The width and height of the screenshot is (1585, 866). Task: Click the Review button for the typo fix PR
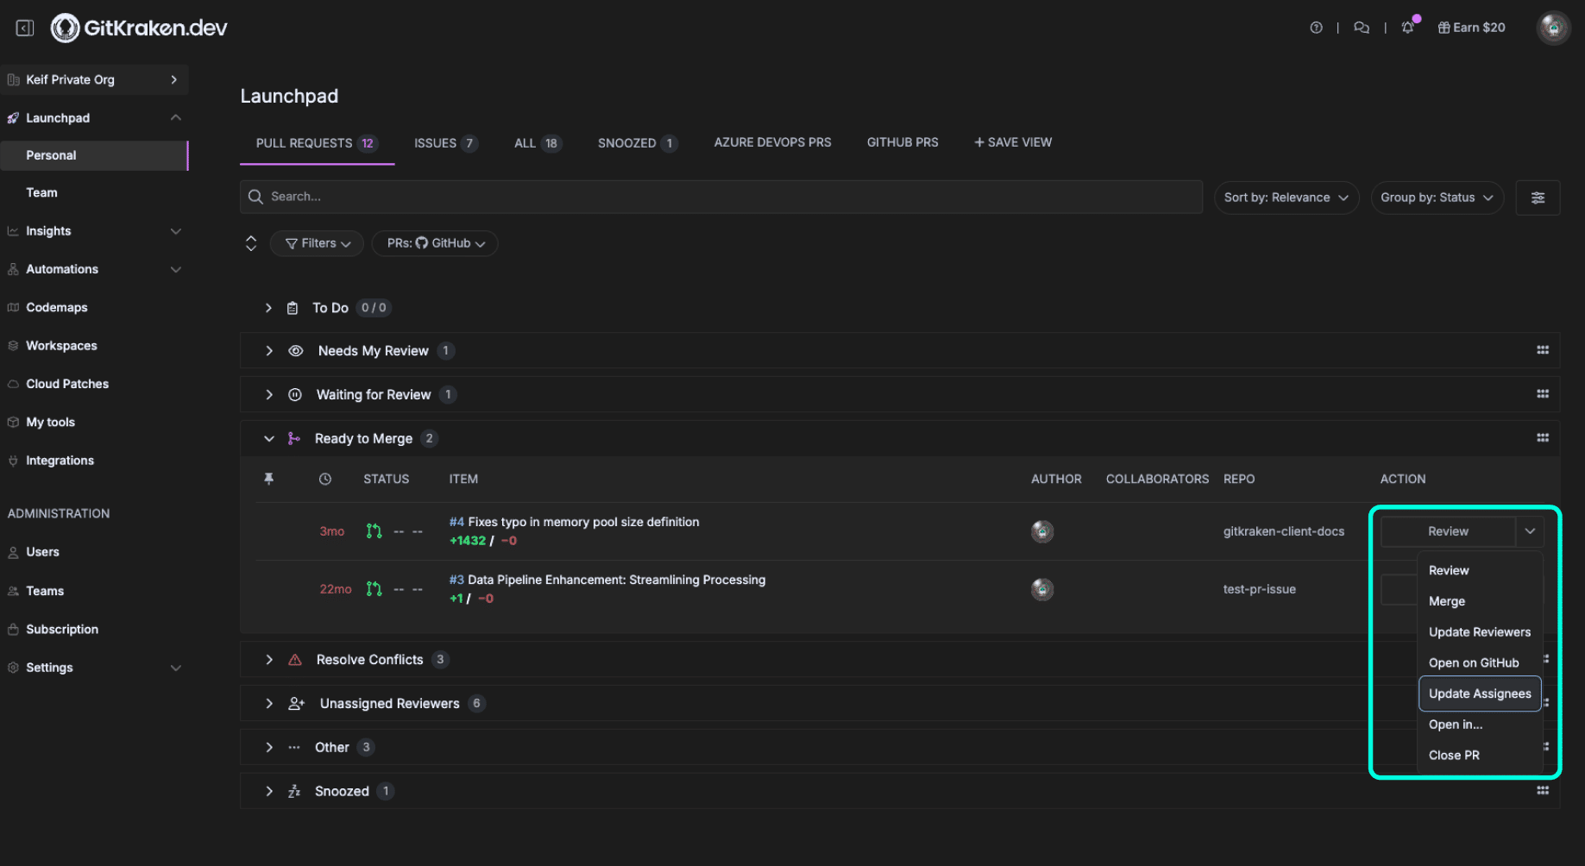click(1447, 531)
